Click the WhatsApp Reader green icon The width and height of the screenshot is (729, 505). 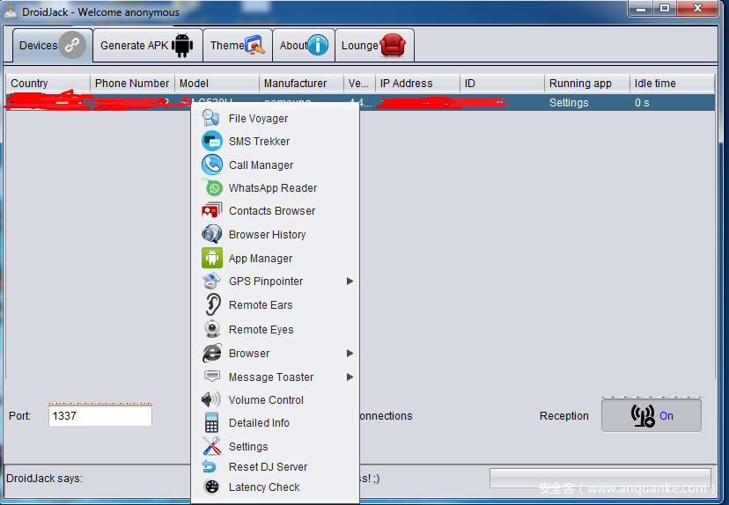click(212, 187)
